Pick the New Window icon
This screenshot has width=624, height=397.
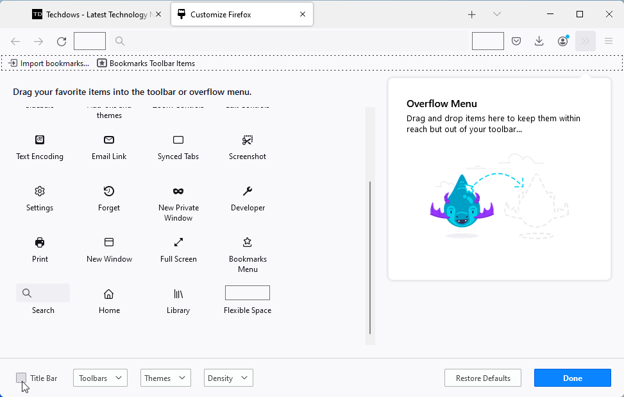pyautogui.click(x=109, y=242)
